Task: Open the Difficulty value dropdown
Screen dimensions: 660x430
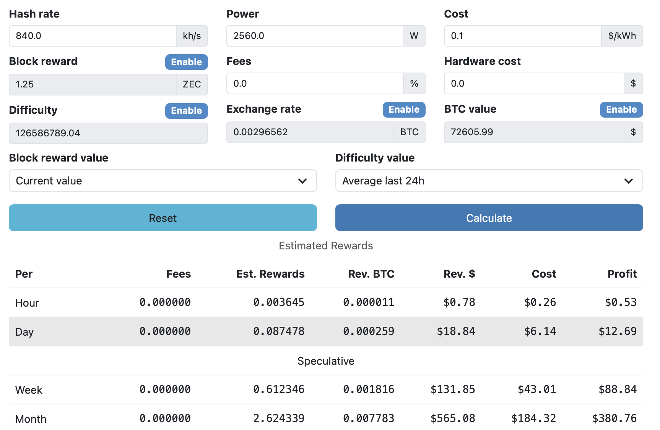Action: click(489, 181)
